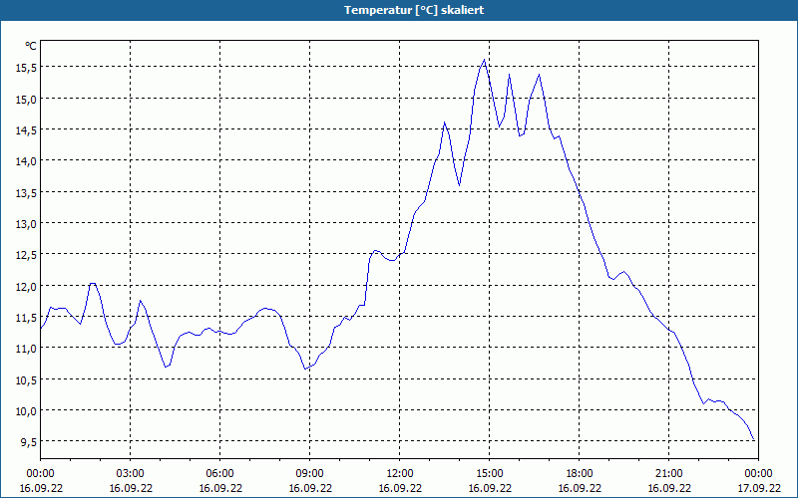Click the 09:00 time label
798x498 pixels.
pyautogui.click(x=310, y=474)
